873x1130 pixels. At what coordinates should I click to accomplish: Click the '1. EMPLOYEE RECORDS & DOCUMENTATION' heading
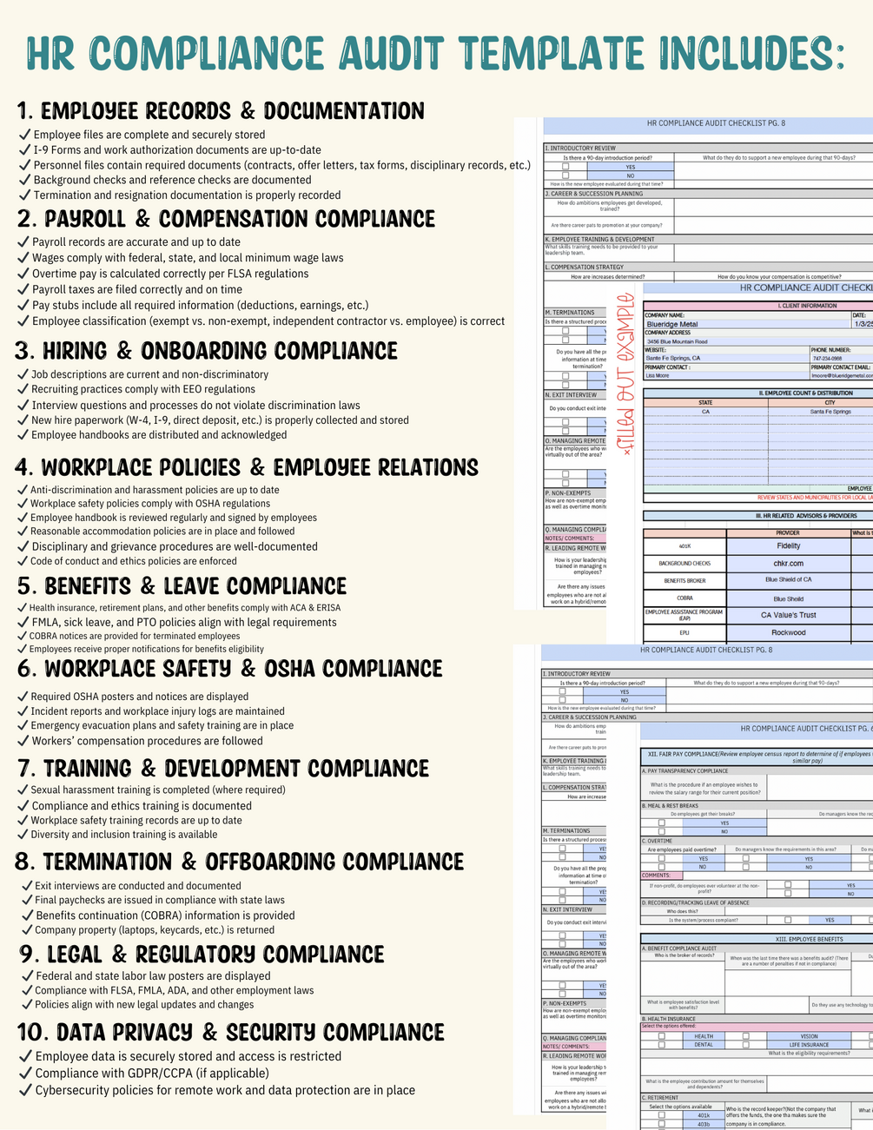pos(221,111)
